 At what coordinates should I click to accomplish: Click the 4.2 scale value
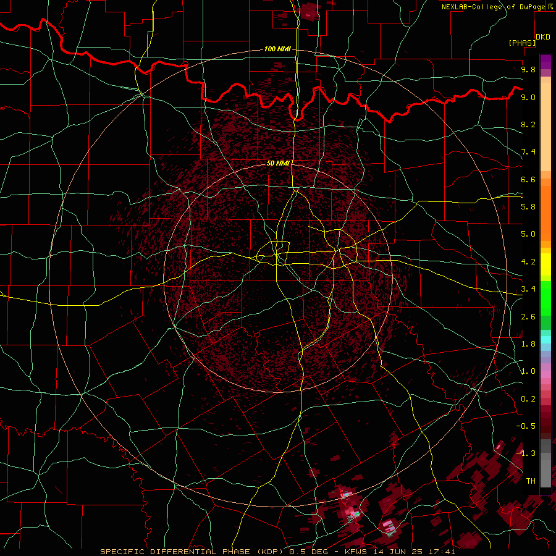528,262
